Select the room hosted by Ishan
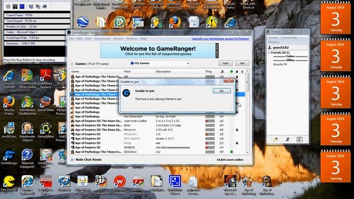 157,125
